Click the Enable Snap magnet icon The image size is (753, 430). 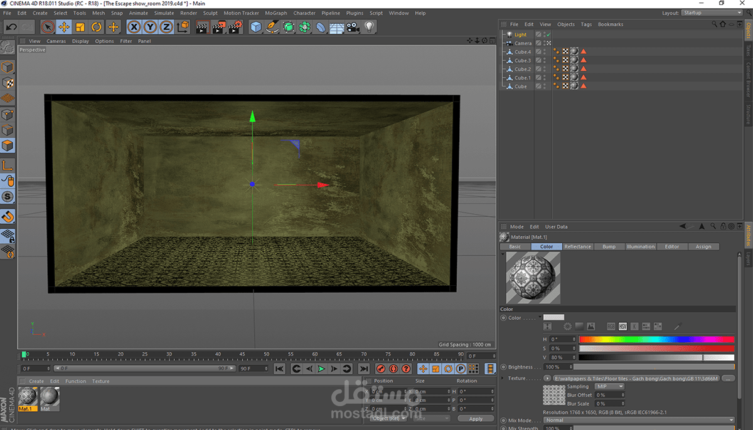pos(8,216)
